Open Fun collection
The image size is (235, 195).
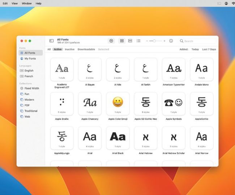pos(31,94)
